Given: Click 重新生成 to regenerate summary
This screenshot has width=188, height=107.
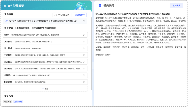Looking at the screenshot, I should tap(176, 5).
